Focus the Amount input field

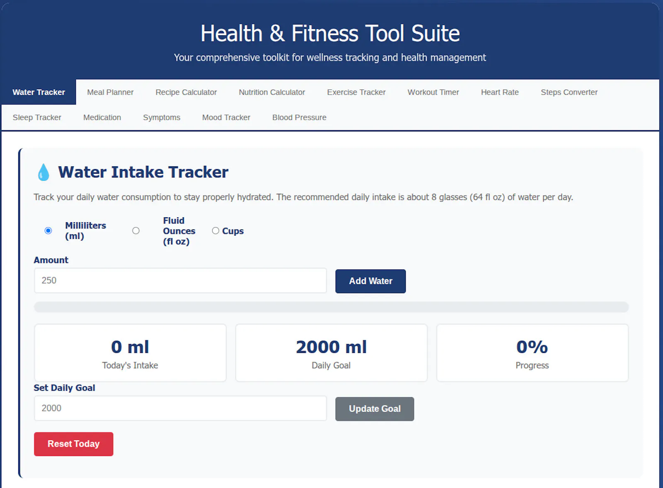coord(180,280)
